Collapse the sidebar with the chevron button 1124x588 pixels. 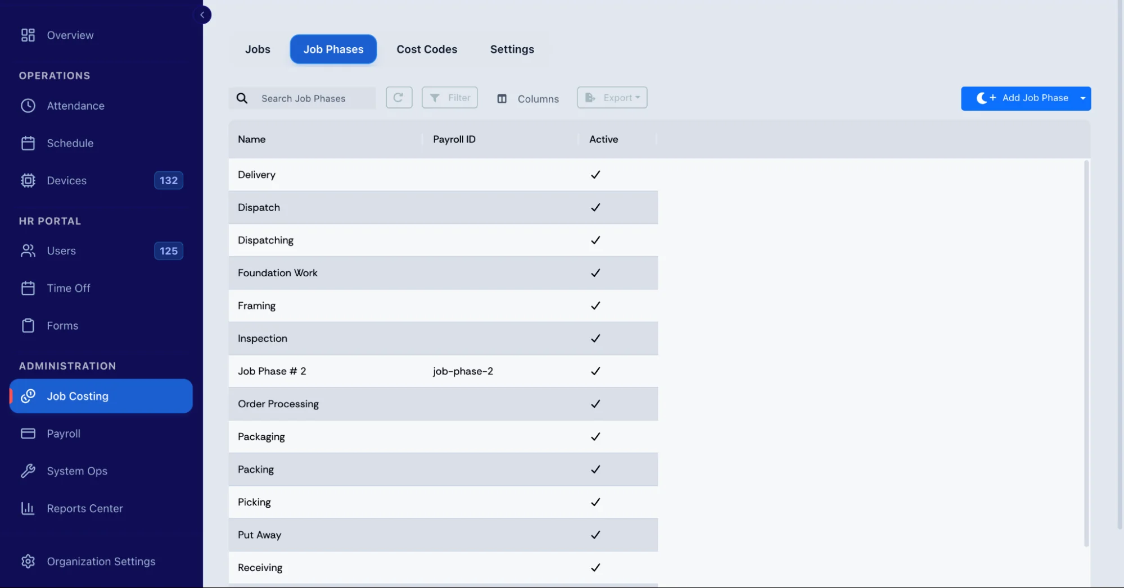coord(202,15)
